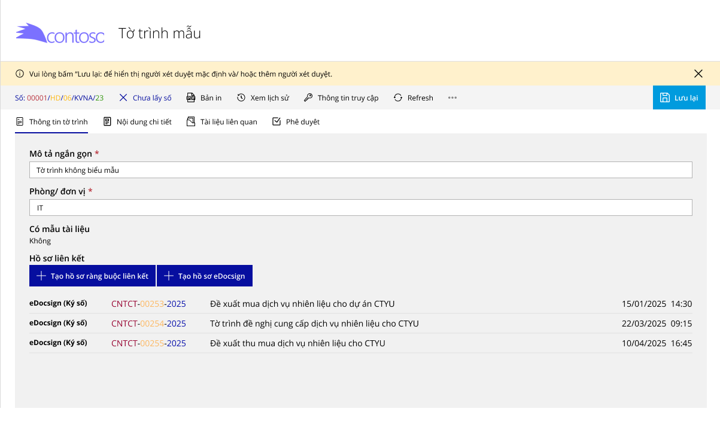Open the Tài liệu liên quan tab
720x424 pixels.
click(x=221, y=122)
